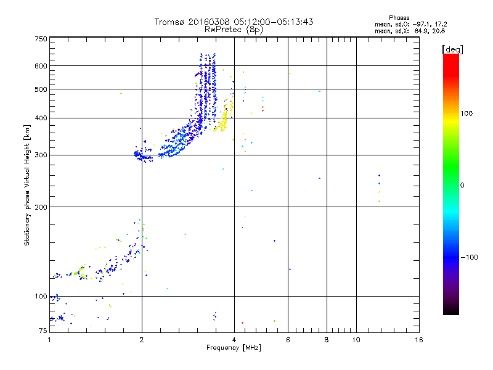Click the x-axis tick label '1'
This screenshot has width=493, height=370.
49,340
